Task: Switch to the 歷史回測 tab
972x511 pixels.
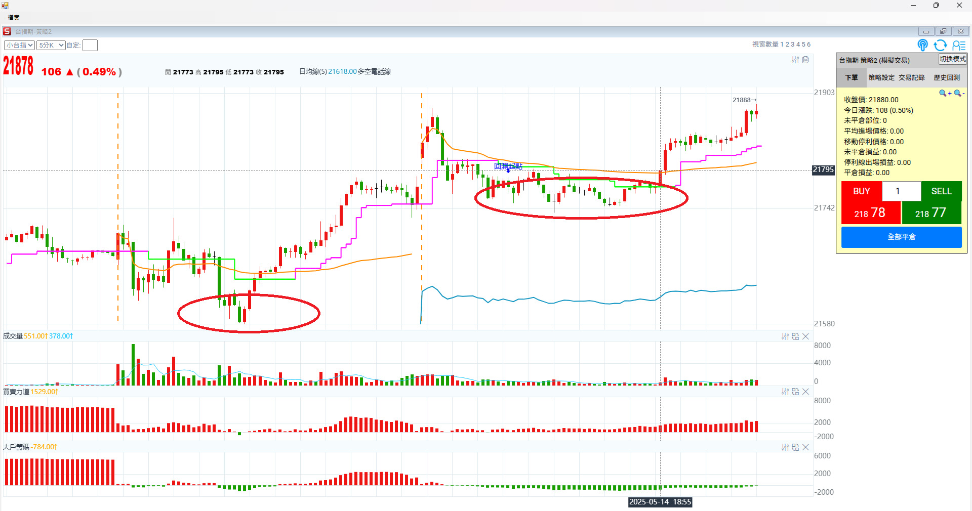Action: [x=947, y=77]
